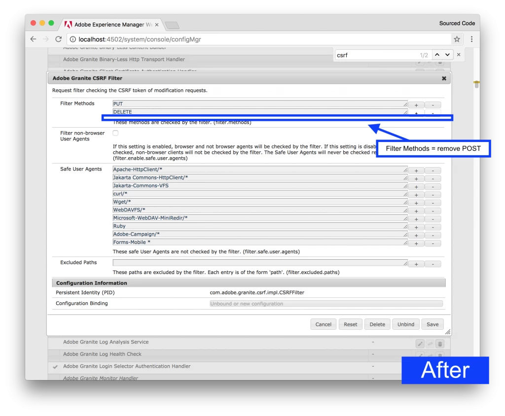
Task: Unbind the CSRF Filter configuration
Action: click(406, 324)
